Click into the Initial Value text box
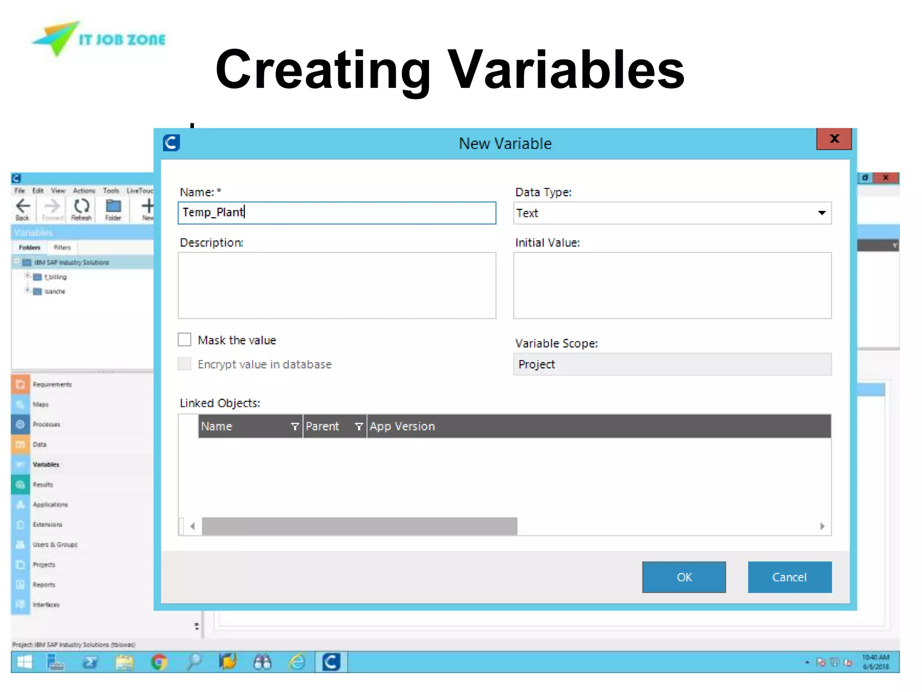Image resolution: width=922 pixels, height=692 pixels. coord(672,285)
